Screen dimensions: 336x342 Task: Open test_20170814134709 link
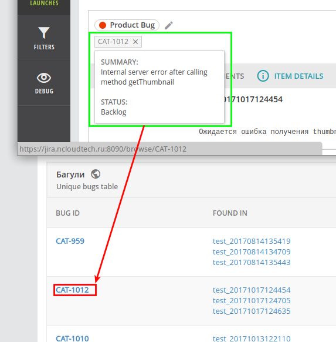tap(252, 252)
